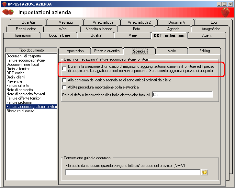Enable auto-add supplier and purchase price checkbox

pyautogui.click(x=64, y=69)
